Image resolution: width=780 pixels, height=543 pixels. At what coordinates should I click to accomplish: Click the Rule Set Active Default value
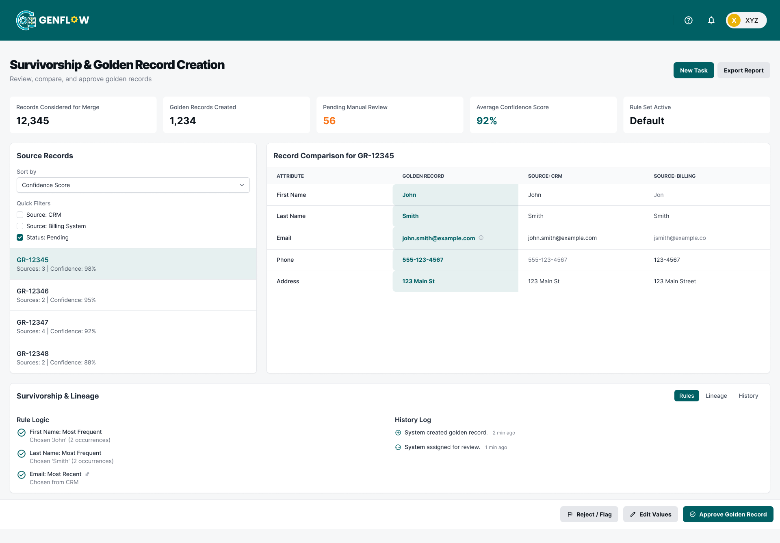pyautogui.click(x=647, y=121)
